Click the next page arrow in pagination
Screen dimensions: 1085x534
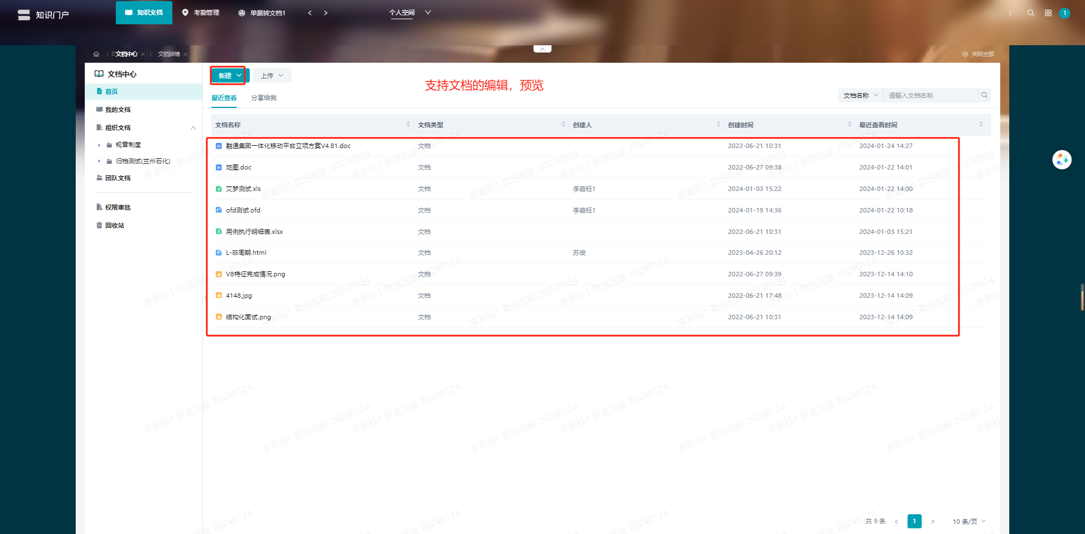932,522
